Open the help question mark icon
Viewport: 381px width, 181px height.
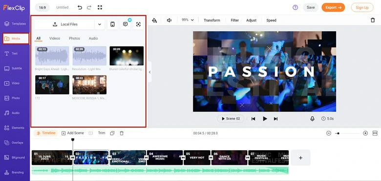(295, 7)
